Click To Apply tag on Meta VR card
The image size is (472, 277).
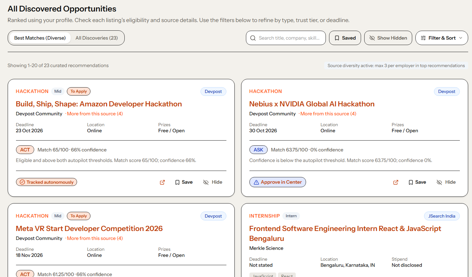click(x=79, y=216)
